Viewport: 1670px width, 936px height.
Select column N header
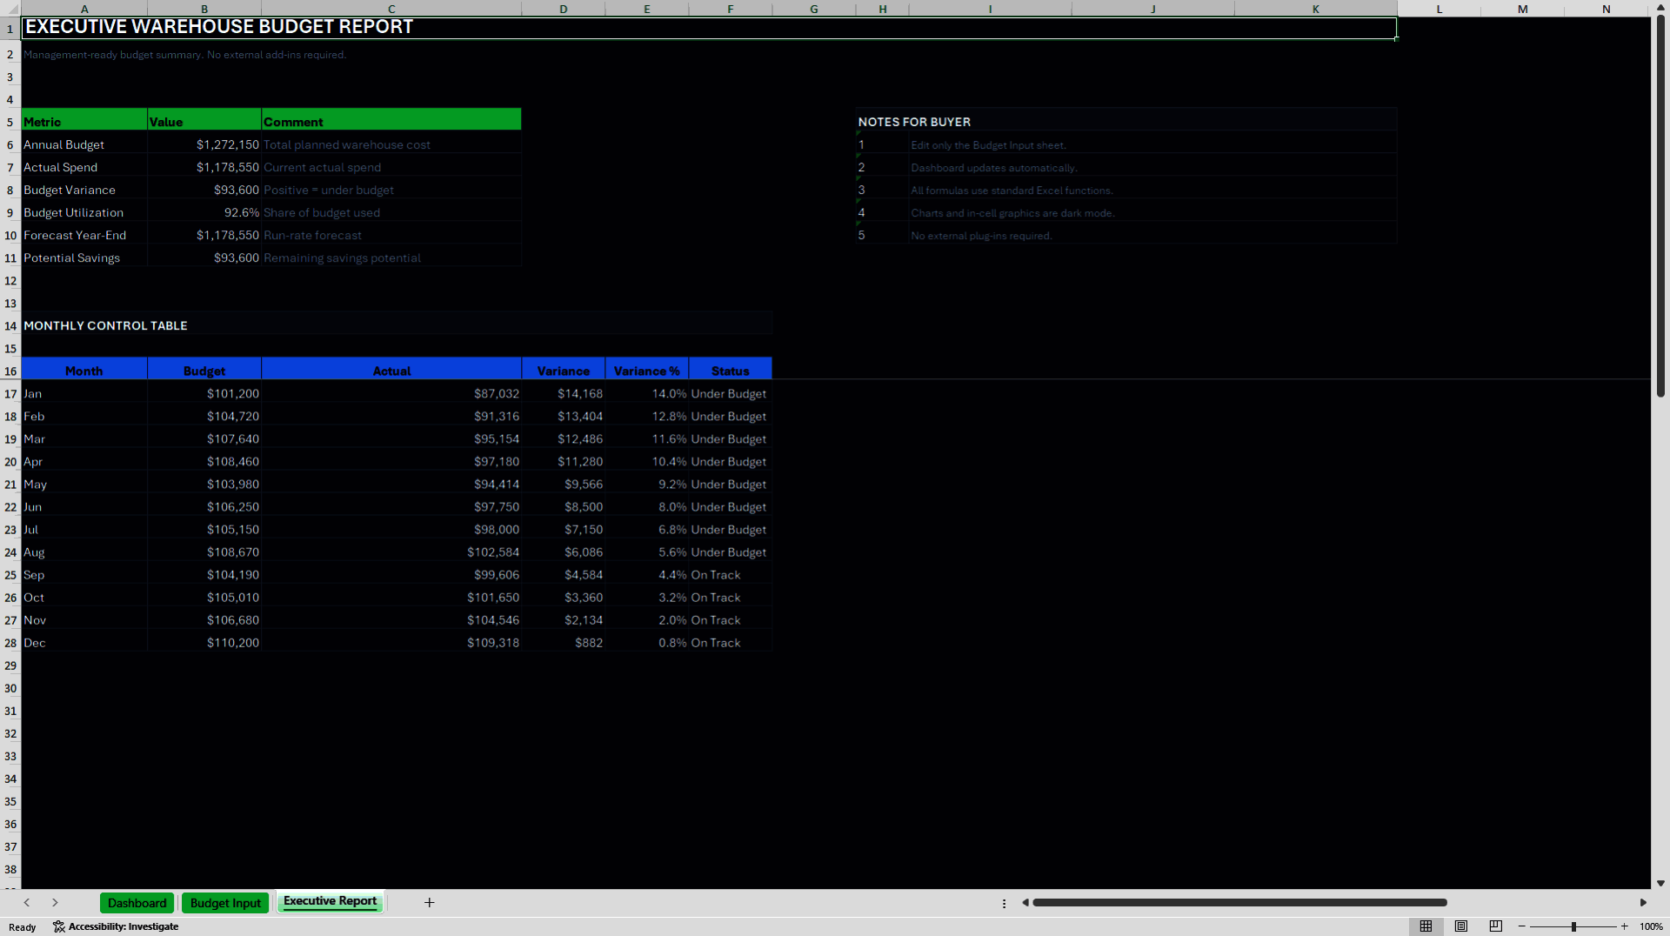point(1607,9)
